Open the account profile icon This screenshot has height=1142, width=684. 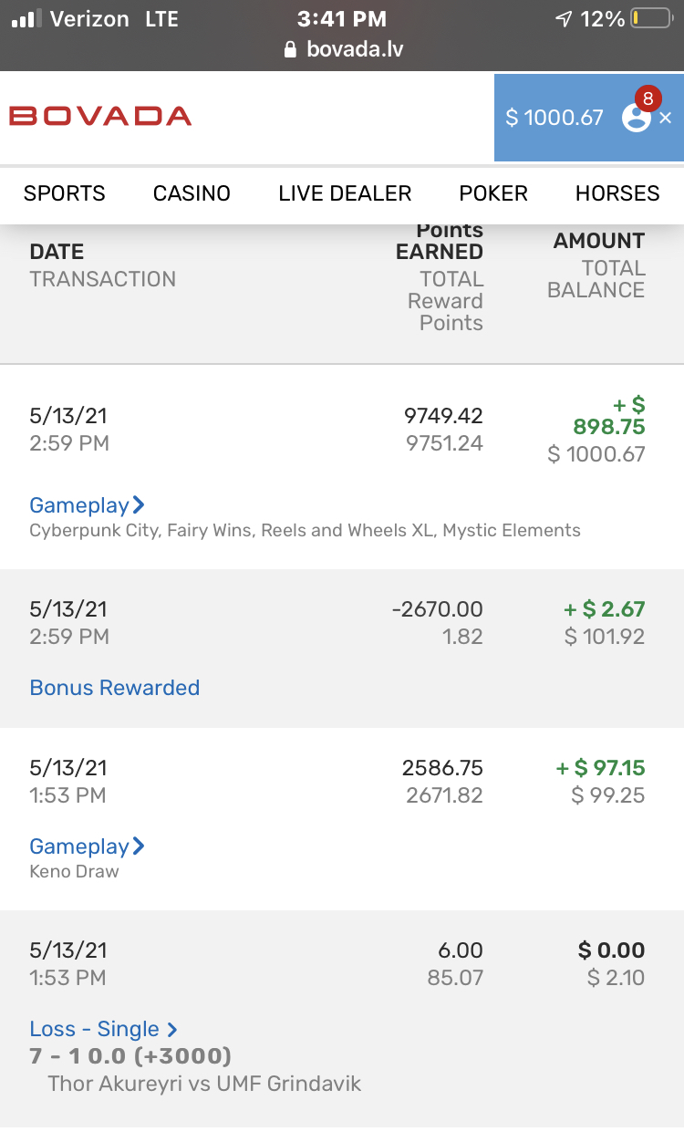pyautogui.click(x=635, y=119)
